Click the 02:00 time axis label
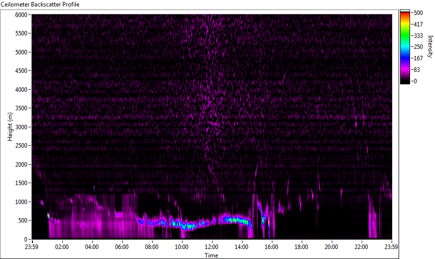435x259 pixels. click(x=61, y=247)
